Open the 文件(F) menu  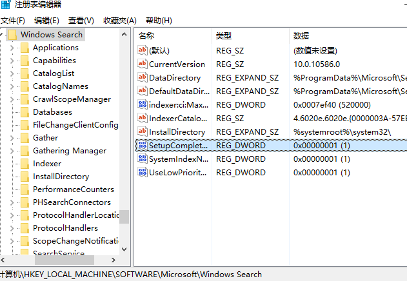(x=12, y=21)
